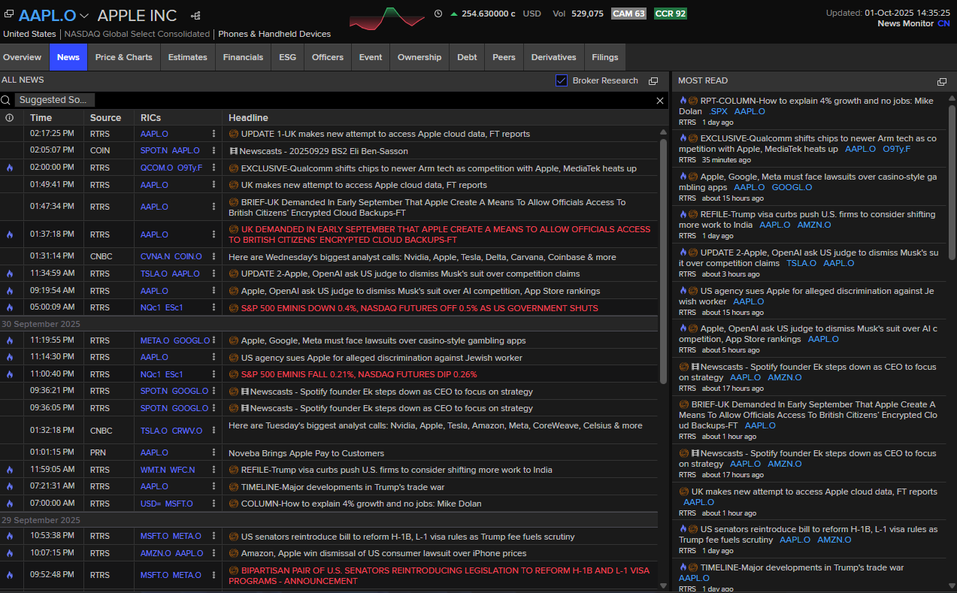Open the Peers tab
Image resolution: width=957 pixels, height=593 pixels.
504,57
